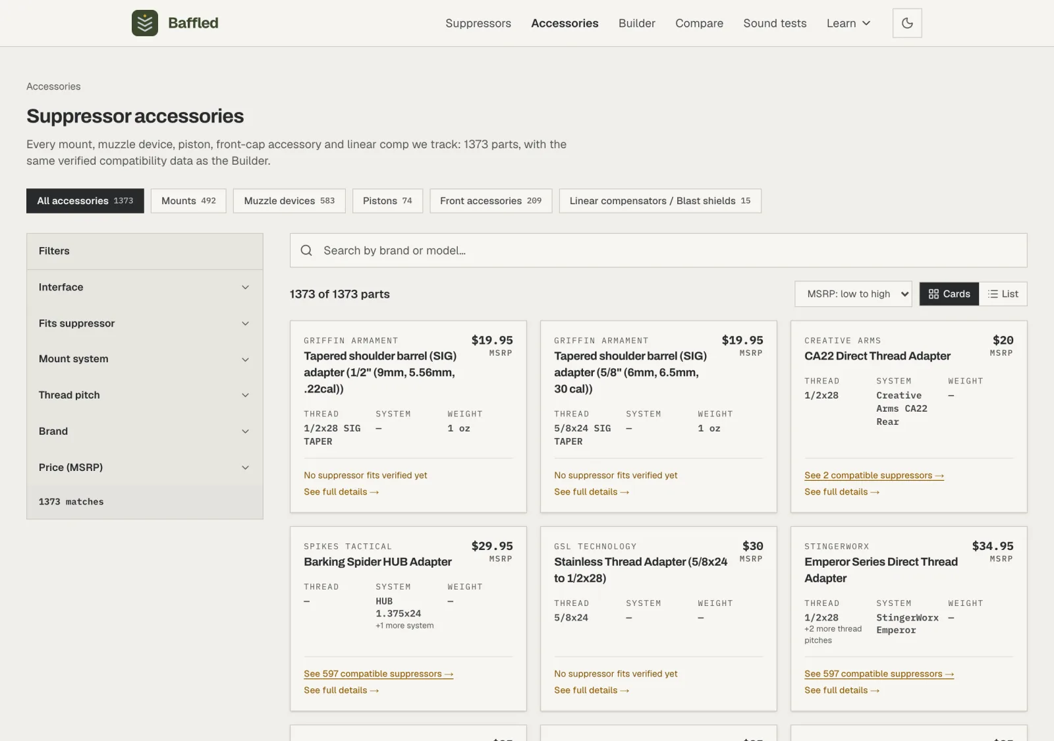
Task: Open the Learn dropdown menu
Action: 848,23
